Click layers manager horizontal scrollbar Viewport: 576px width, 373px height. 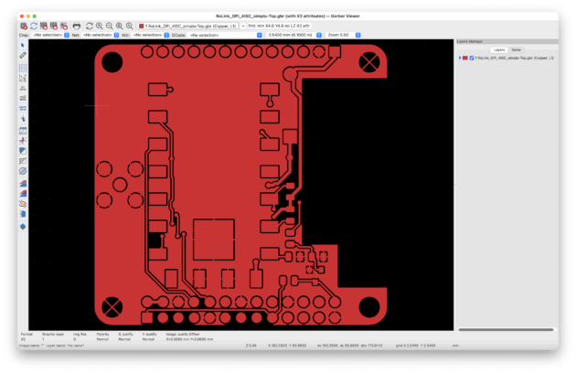[506, 330]
